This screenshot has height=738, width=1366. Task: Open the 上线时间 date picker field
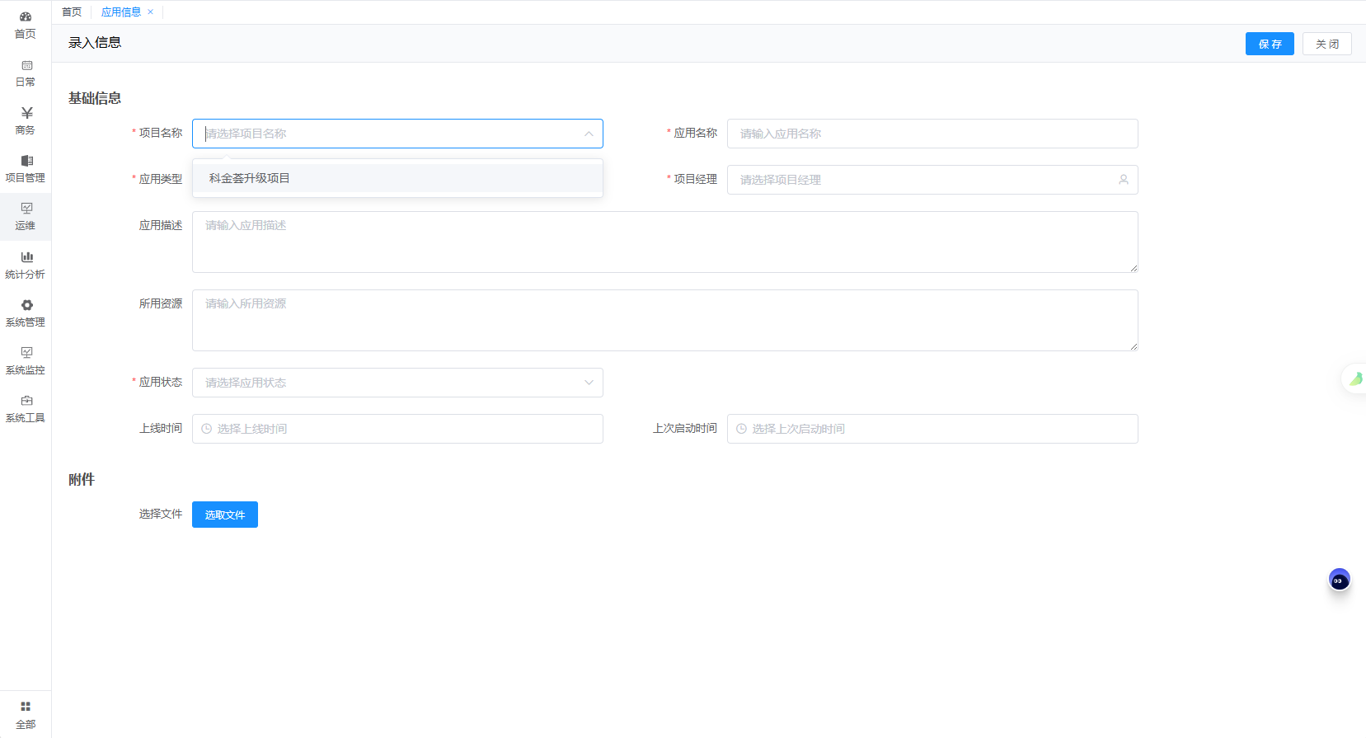(397, 429)
